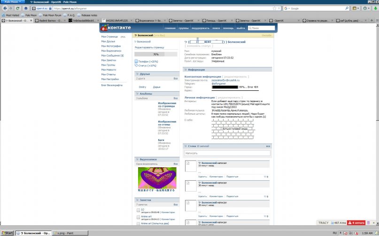Open the Release notes bookmark
The image size is (379, 236).
click(x=87, y=15)
